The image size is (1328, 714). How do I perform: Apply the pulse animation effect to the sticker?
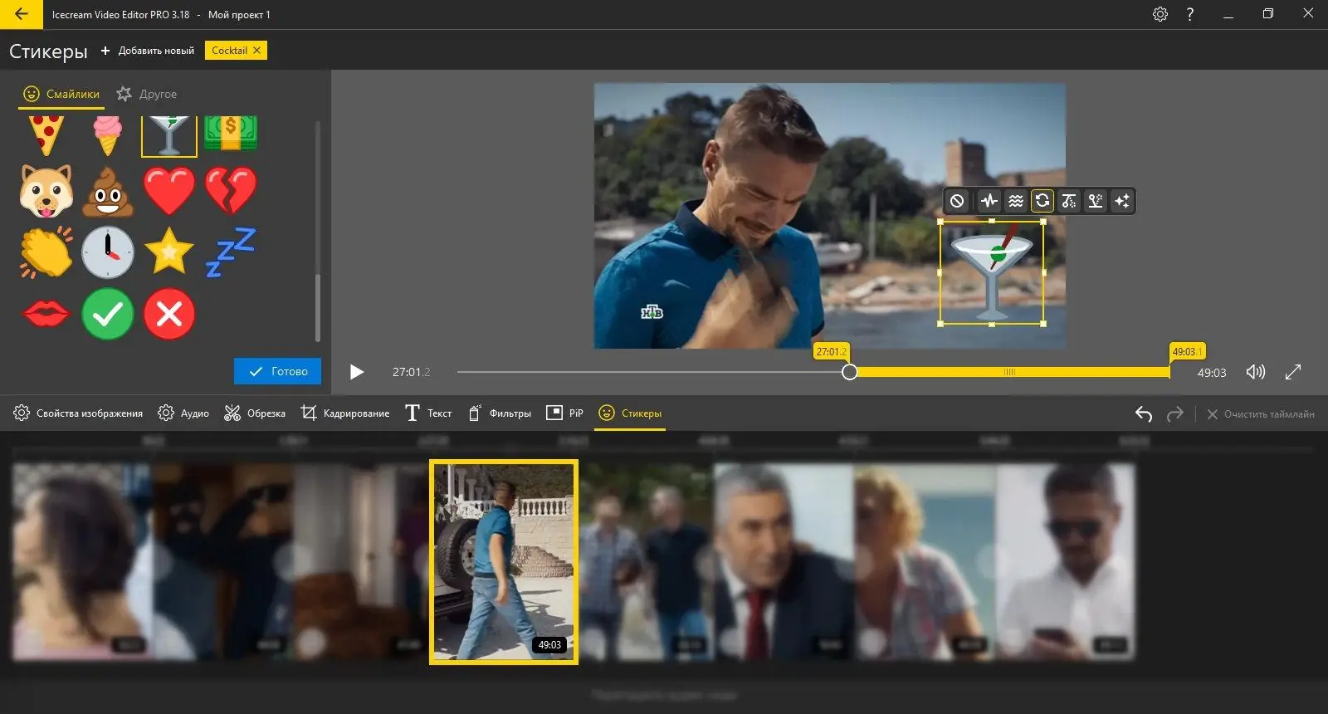coord(989,201)
